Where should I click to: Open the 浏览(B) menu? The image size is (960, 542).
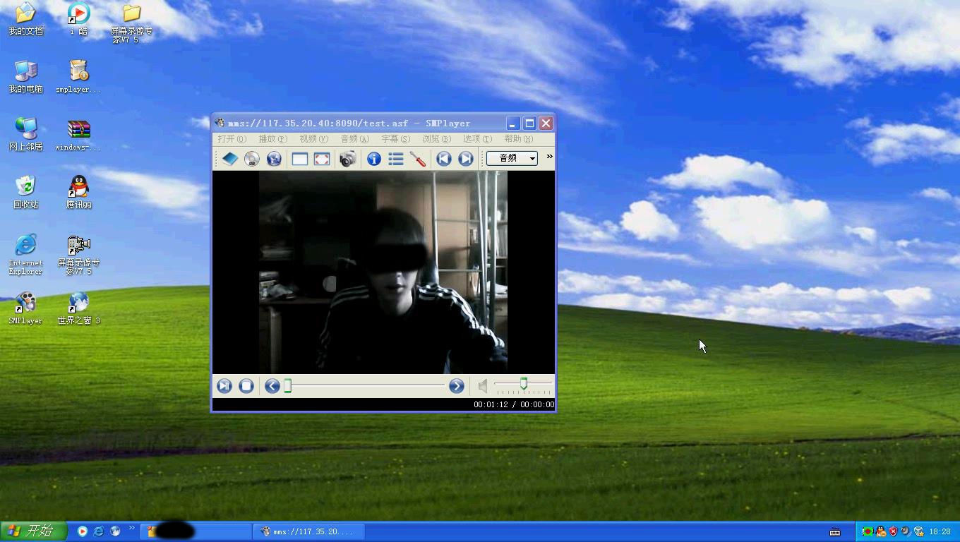436,139
